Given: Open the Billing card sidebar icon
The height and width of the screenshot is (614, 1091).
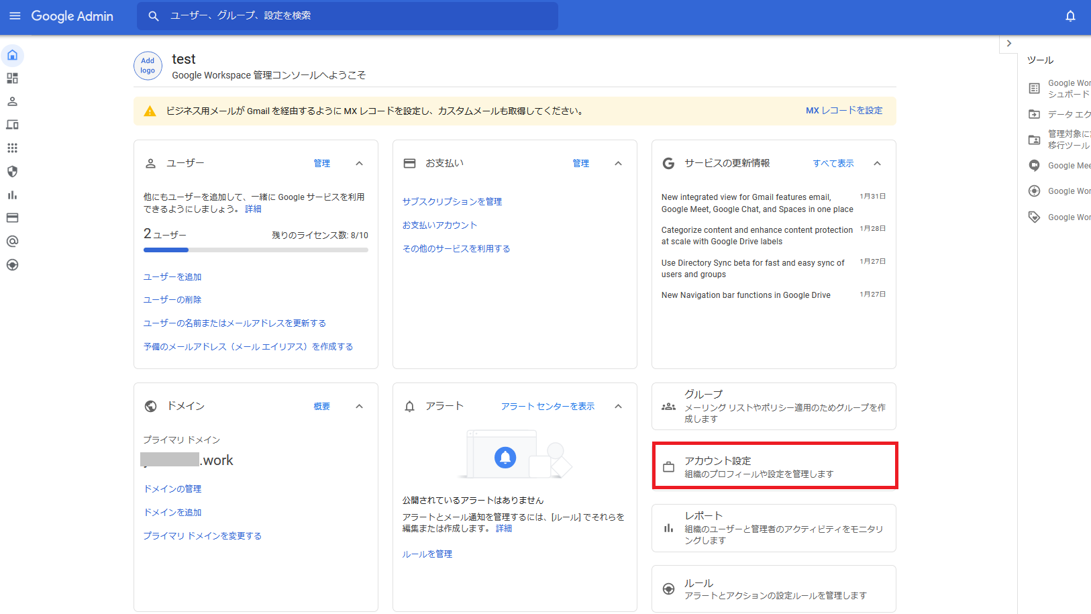Looking at the screenshot, I should (12, 218).
